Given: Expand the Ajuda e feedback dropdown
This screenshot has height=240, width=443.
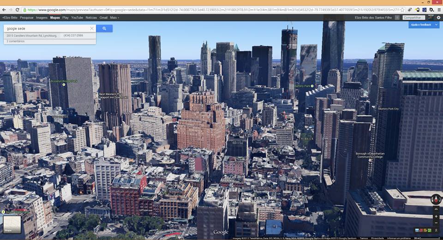Looking at the screenshot, I should [x=423, y=25].
